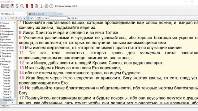Open settings gear icon
The height and width of the screenshot is (111, 198).
tap(46, 6)
